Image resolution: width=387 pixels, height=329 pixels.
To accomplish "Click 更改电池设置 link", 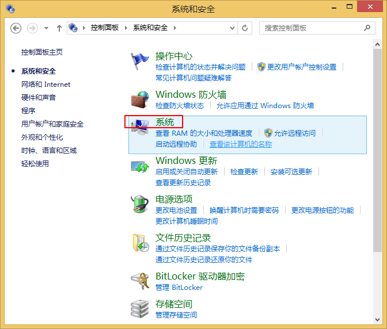I will (176, 210).
